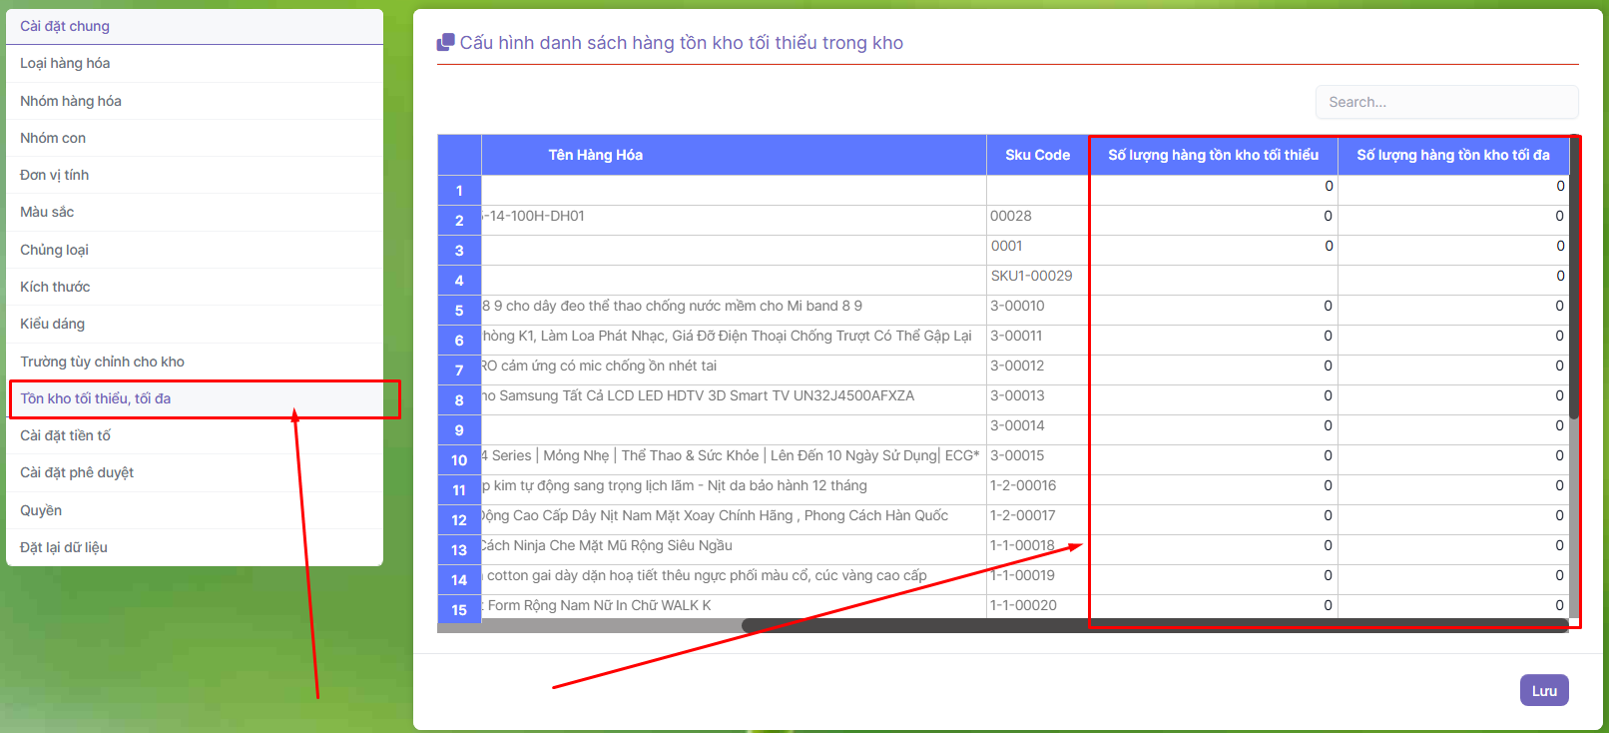This screenshot has height=733, width=1609.
Task: Open Cài đặt phê duyệt
Action: (x=77, y=472)
